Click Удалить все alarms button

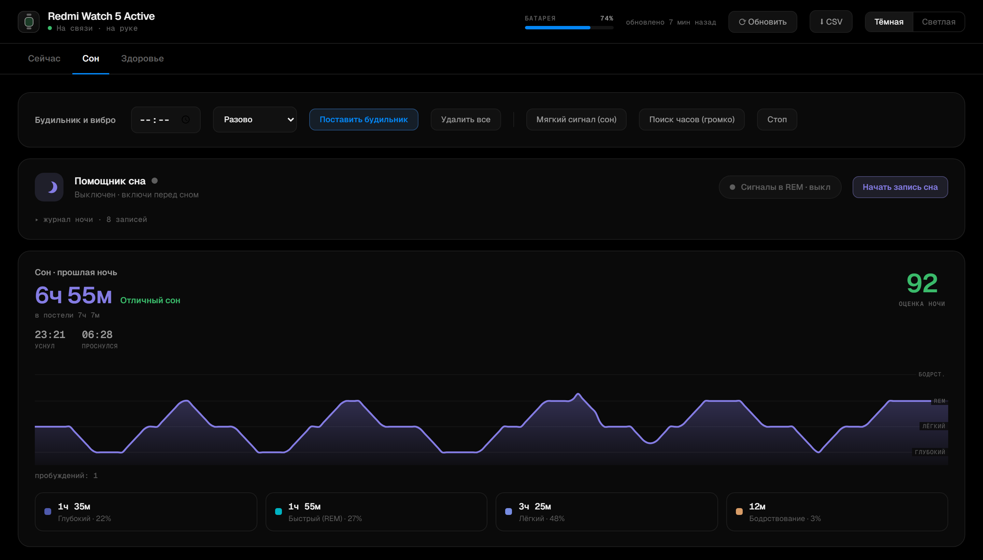466,120
